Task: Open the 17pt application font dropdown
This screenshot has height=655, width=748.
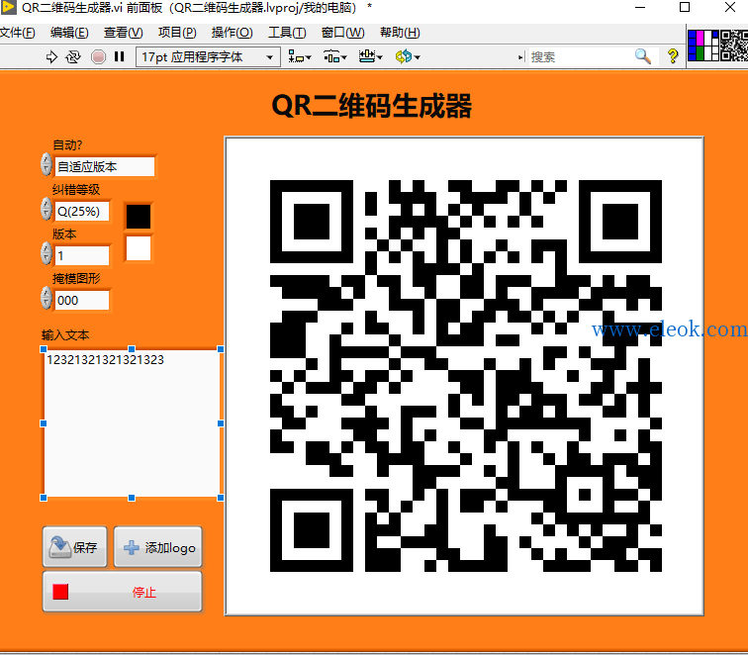Action: point(208,57)
